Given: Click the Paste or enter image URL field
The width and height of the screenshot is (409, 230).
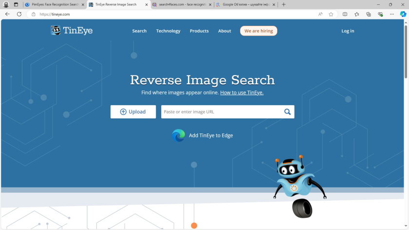Looking at the screenshot, I should (222, 112).
